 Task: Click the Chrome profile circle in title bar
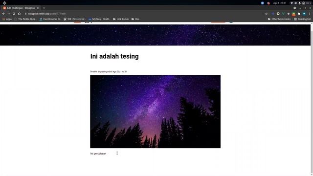[294, 8]
